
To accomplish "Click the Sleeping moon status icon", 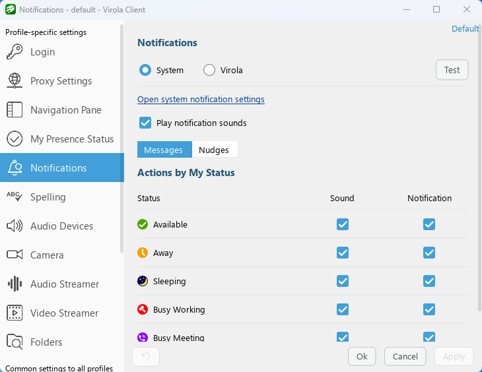I will (143, 281).
